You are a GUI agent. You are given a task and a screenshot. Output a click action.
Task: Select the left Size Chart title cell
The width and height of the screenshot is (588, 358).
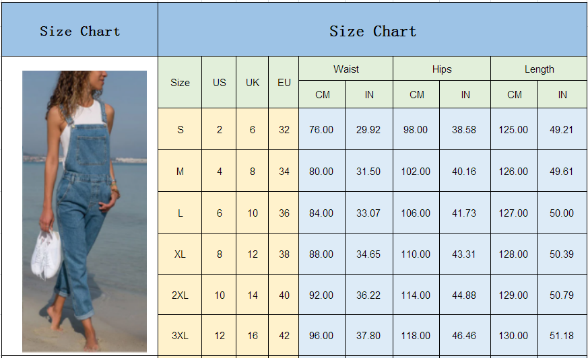point(79,31)
